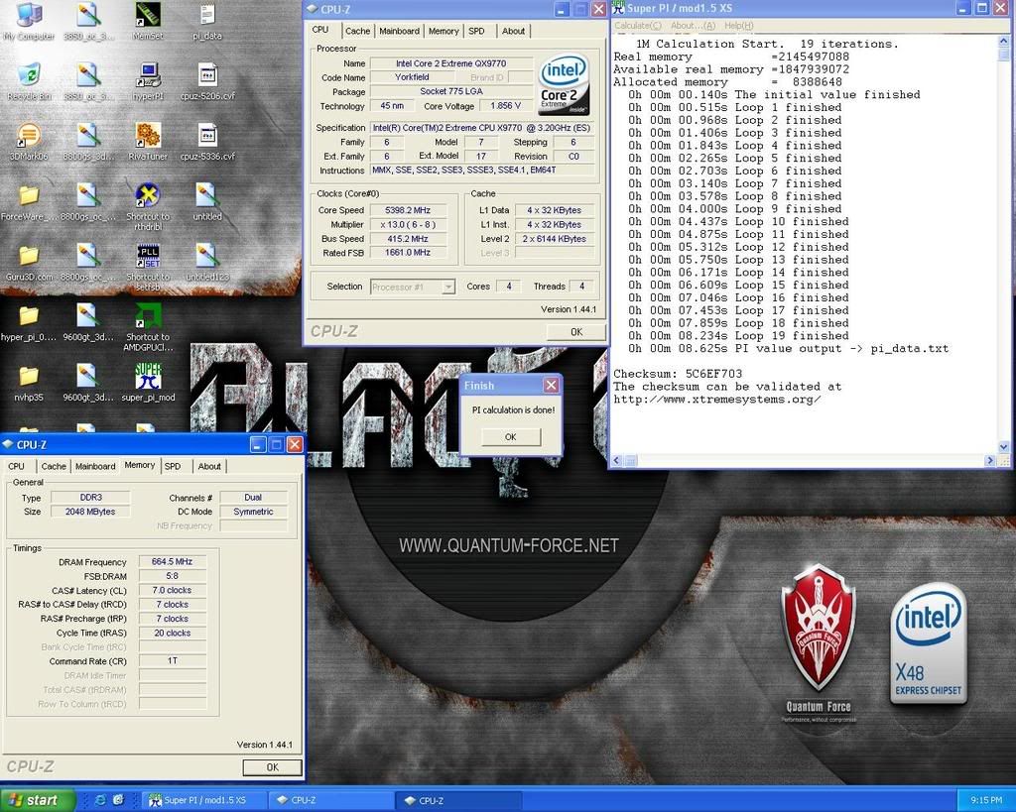Switch to the SPD tab in CPU-Z
The height and width of the screenshot is (812, 1016).
[477, 31]
